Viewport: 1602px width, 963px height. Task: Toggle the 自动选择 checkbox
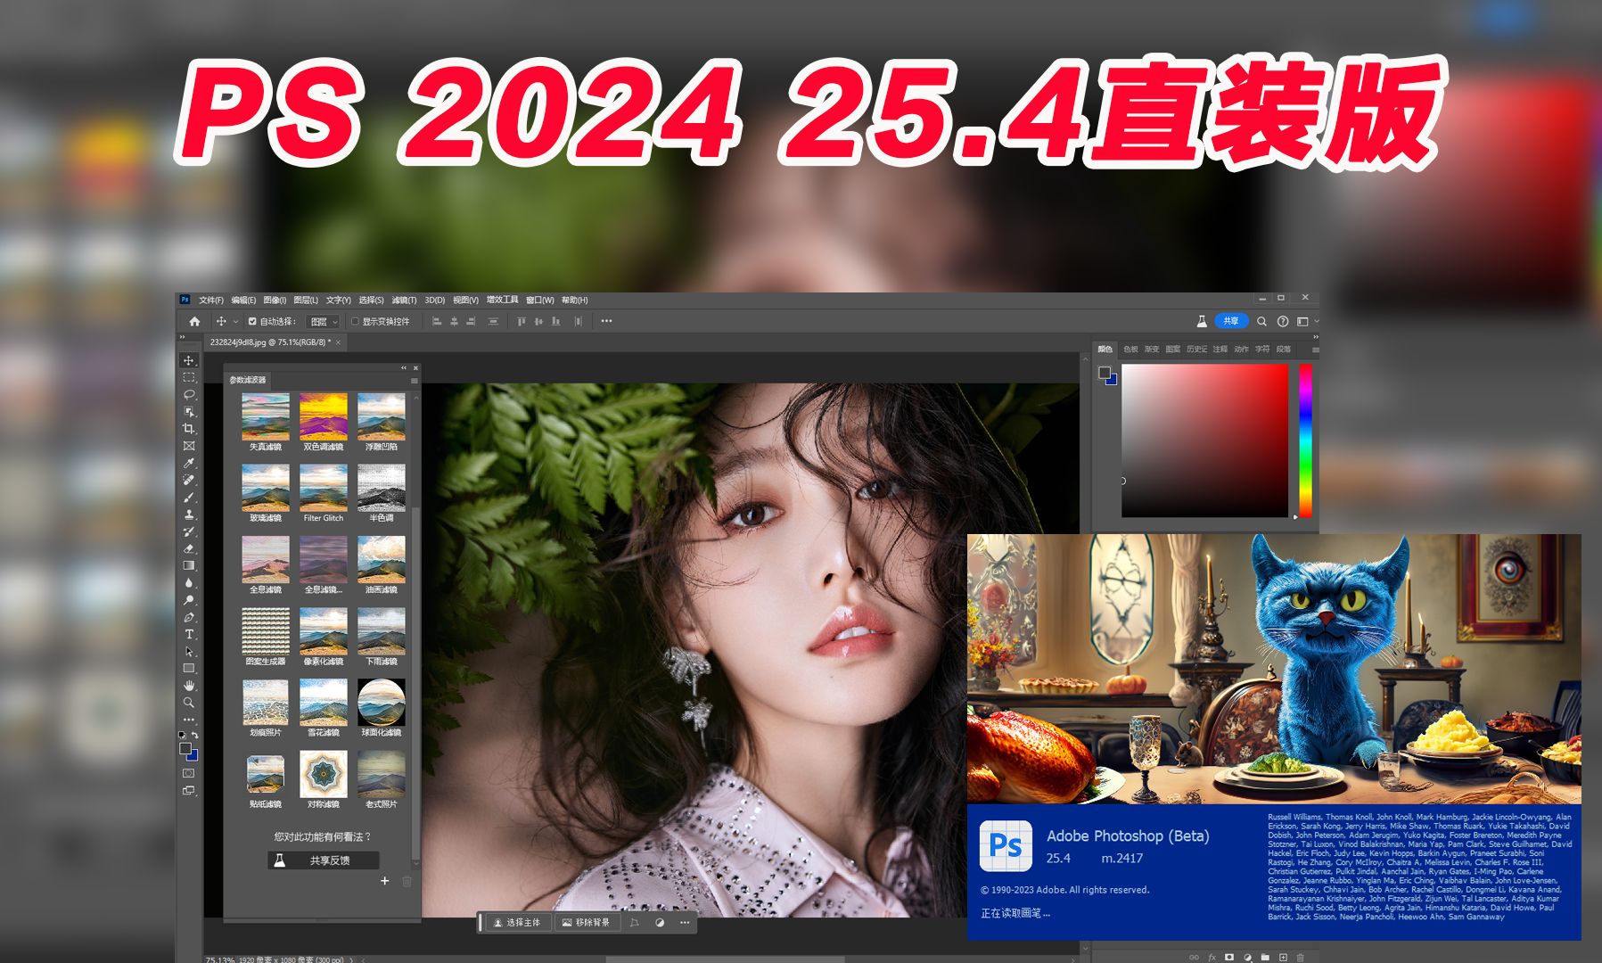pyautogui.click(x=252, y=321)
